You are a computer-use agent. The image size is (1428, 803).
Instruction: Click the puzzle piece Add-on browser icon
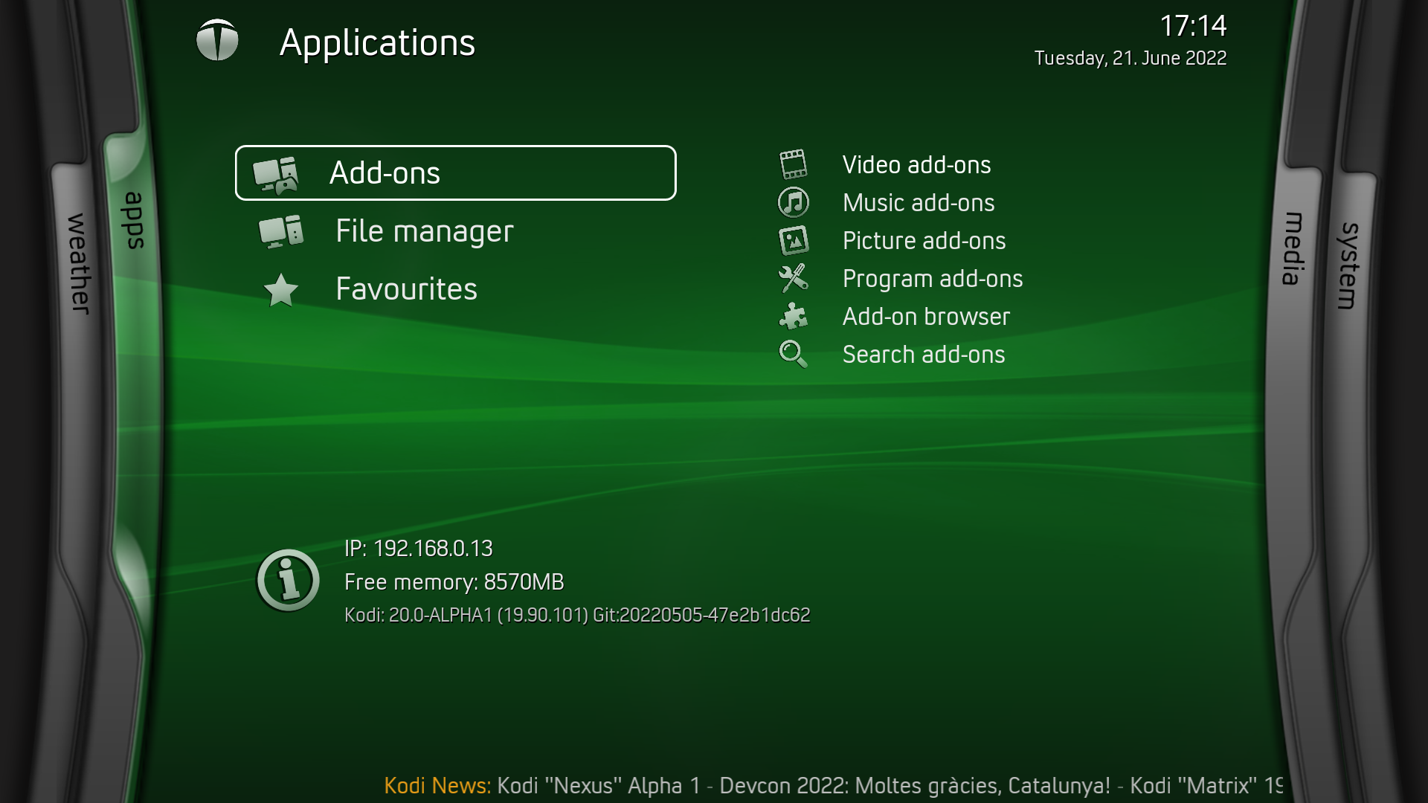[x=793, y=316]
